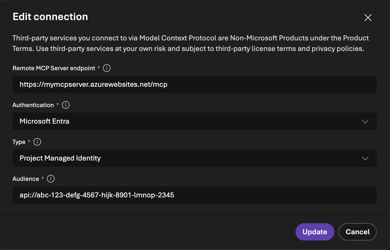Click Cancel to dismiss changes

(x=357, y=232)
